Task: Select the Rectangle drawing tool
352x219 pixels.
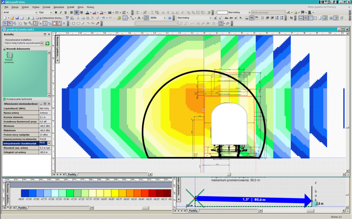Action: tap(74, 23)
